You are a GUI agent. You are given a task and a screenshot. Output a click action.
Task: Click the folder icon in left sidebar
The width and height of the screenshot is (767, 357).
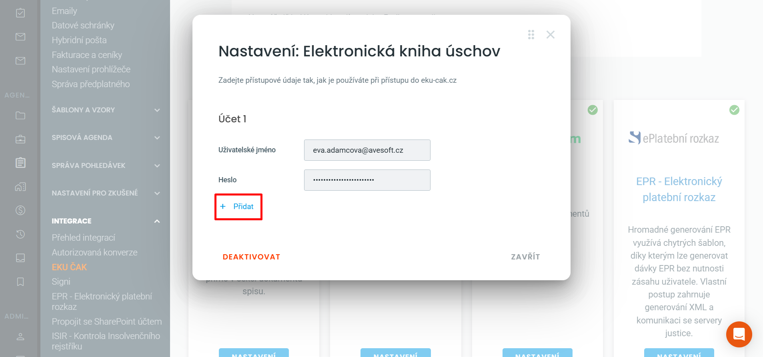(x=20, y=116)
